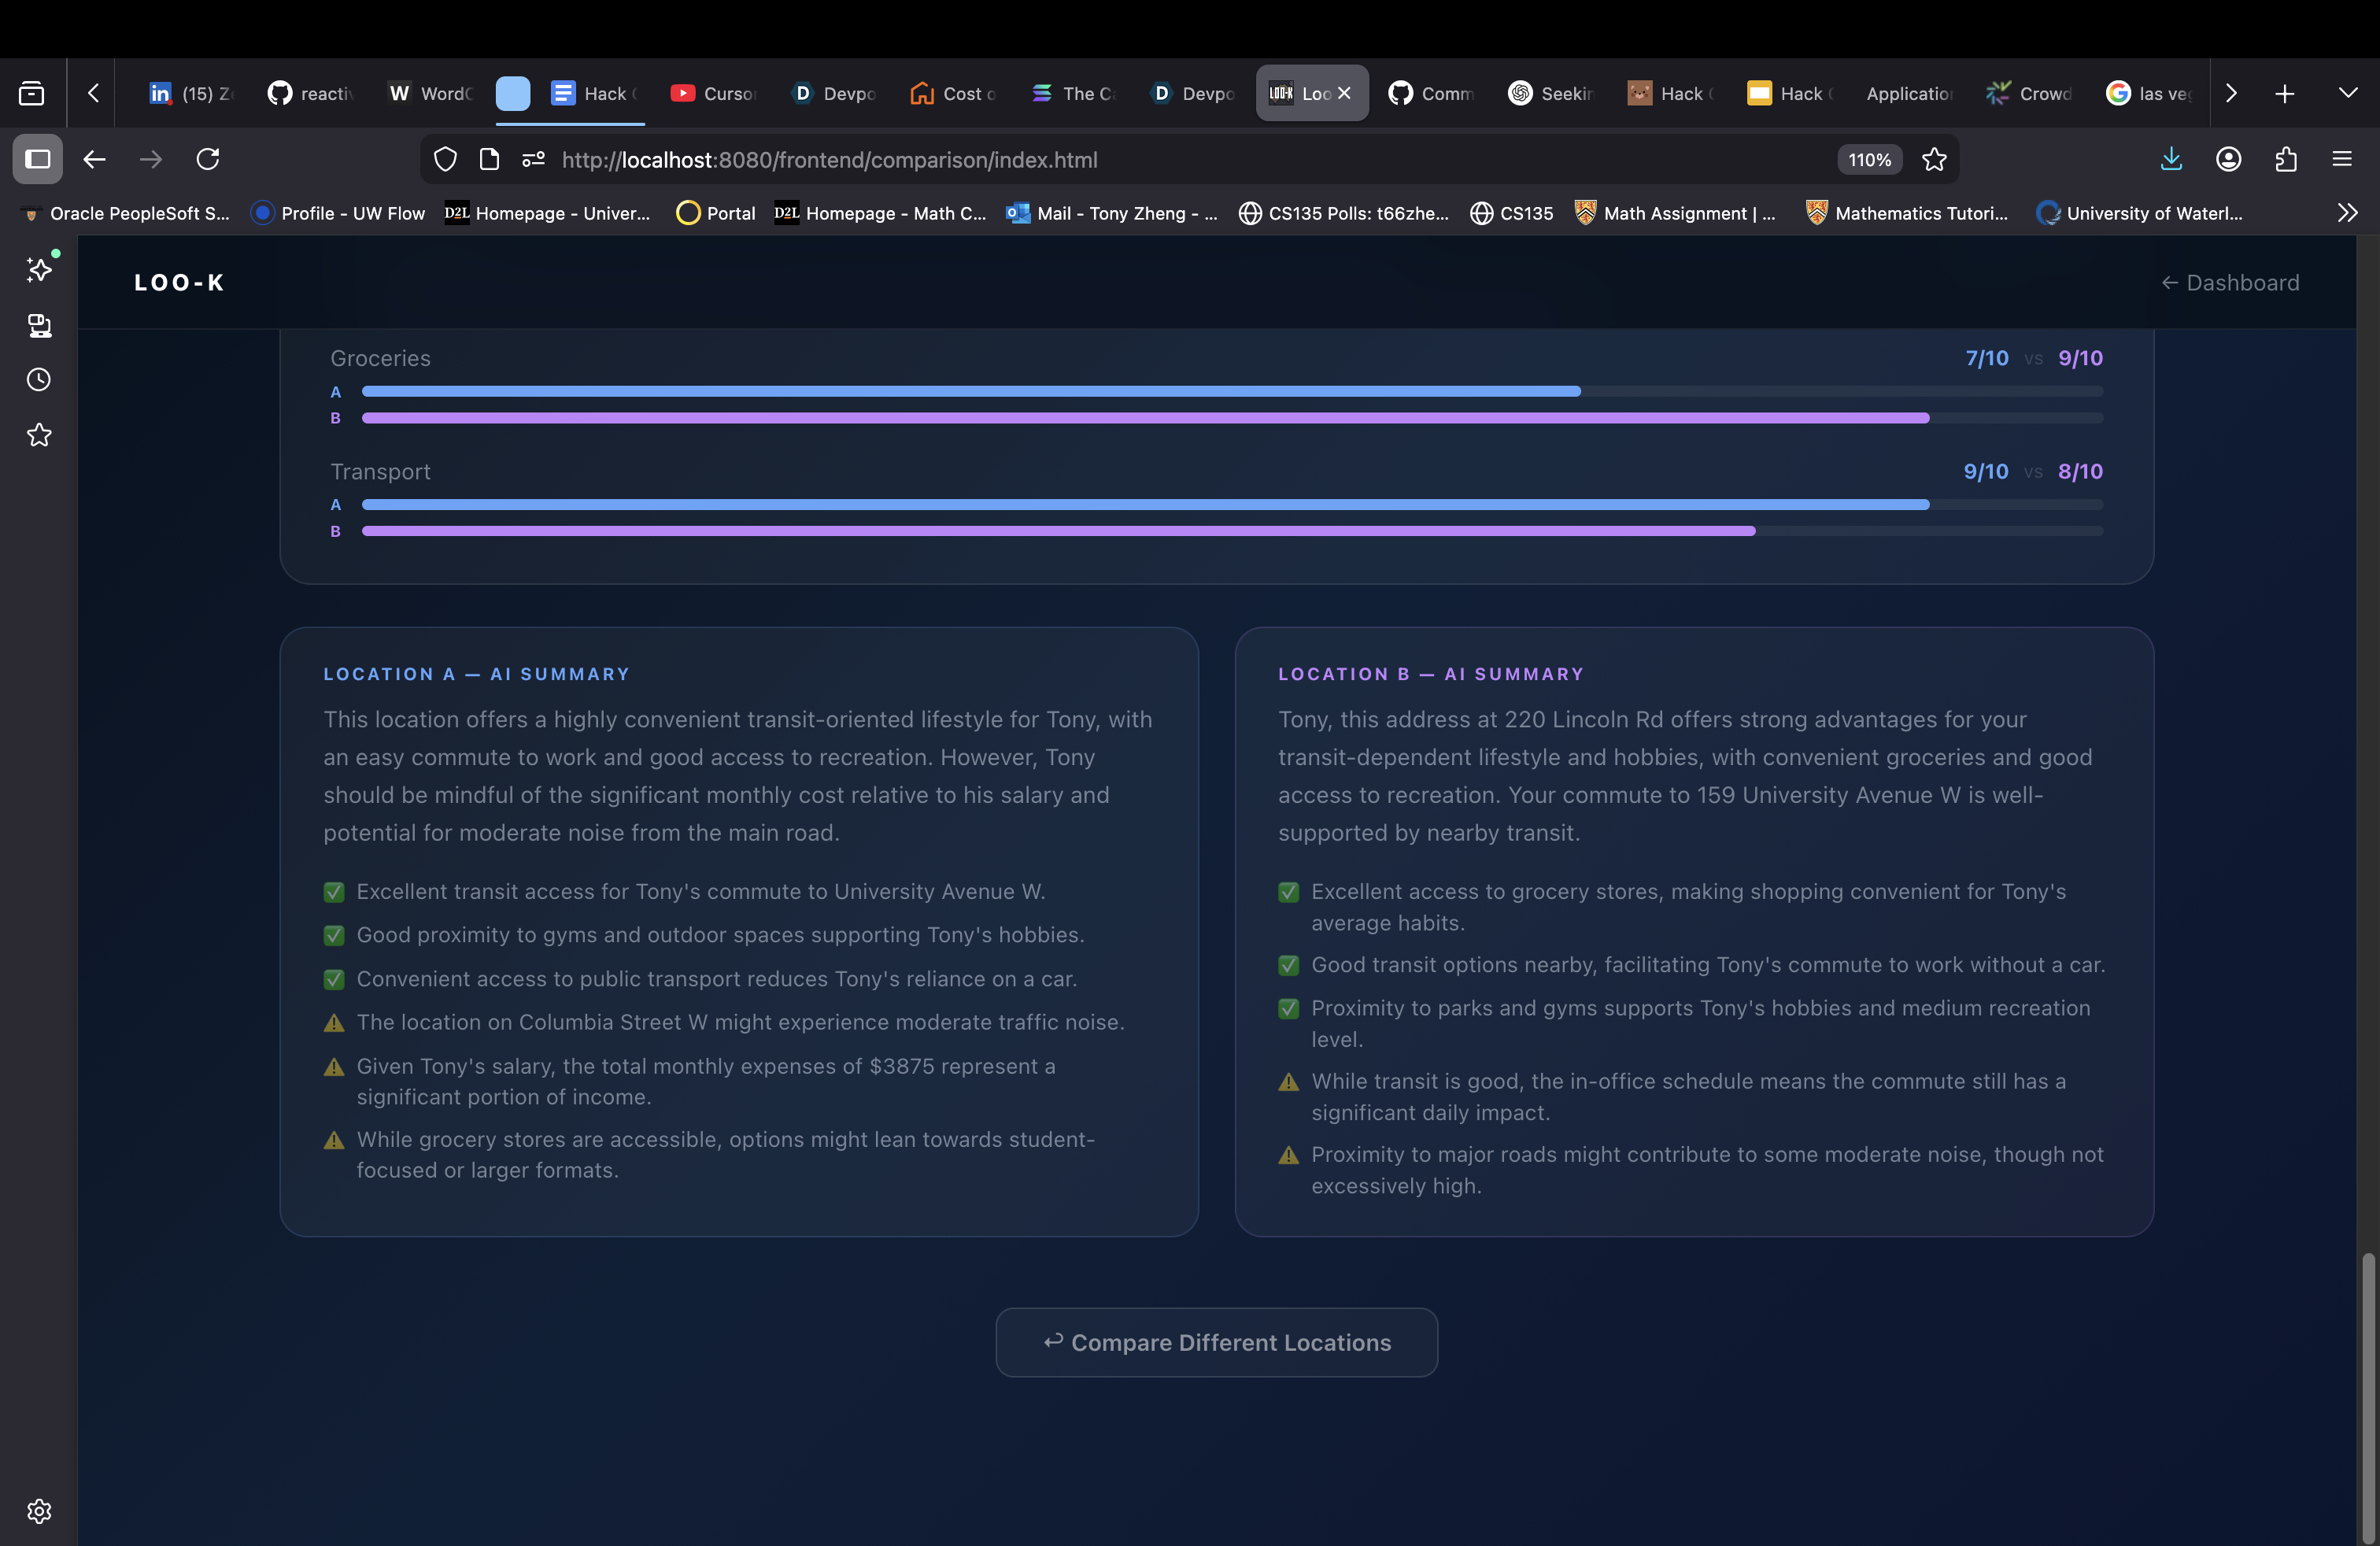Open sidebar settings gear icon

[39, 1511]
